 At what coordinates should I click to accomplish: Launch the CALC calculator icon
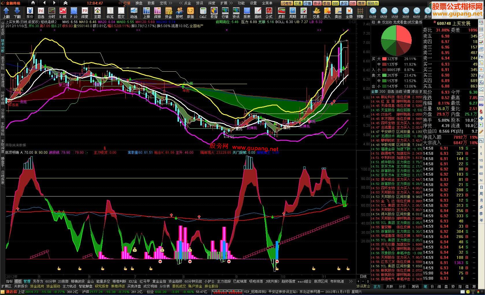pos(203,13)
